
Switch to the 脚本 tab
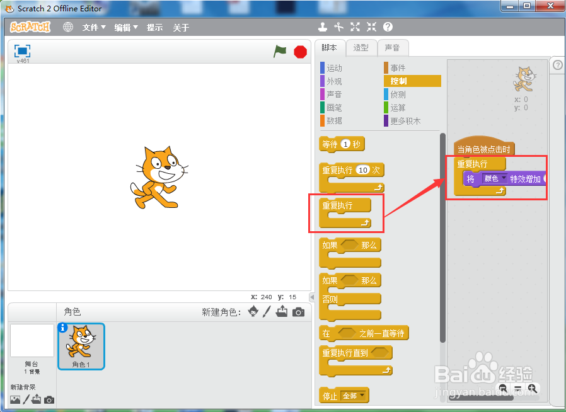(x=329, y=48)
